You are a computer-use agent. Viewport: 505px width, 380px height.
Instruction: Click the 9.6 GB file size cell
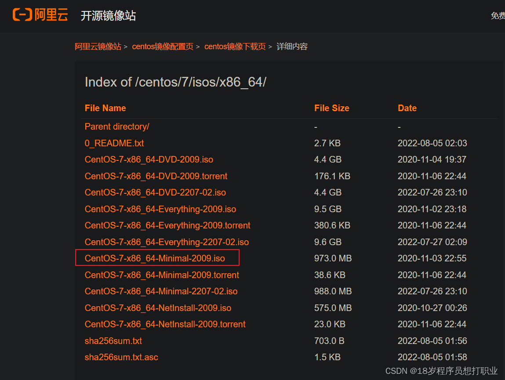[x=328, y=242]
